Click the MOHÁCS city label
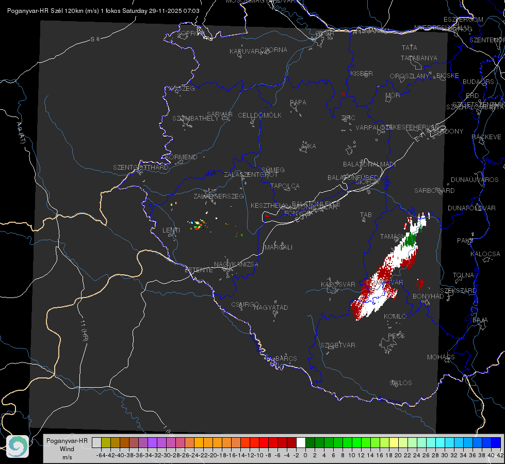 click(441, 357)
